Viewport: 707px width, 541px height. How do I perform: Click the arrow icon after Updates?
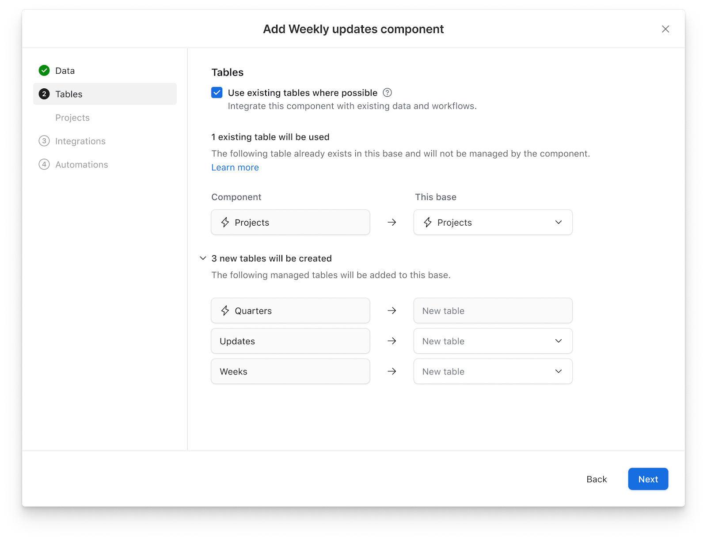click(x=392, y=341)
